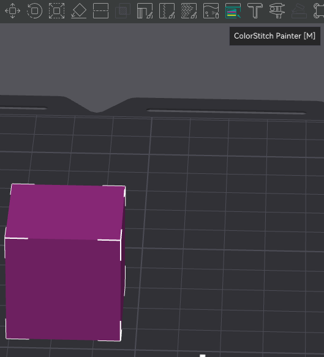Select the Move tool
This screenshot has height=357, width=324.
[12, 10]
